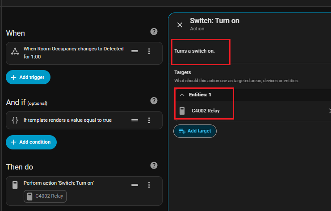Viewport: 331px width, 211px height.
Task: Close the Switch: Turn on panel
Action: coord(180,25)
